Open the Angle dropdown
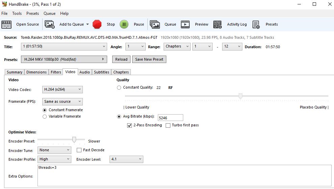334x189 pixels. [x=135, y=46]
